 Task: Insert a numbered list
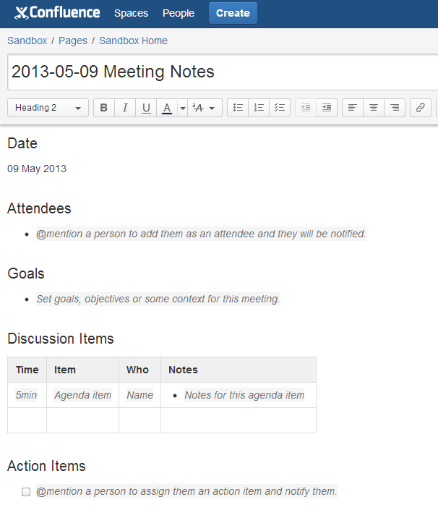(259, 108)
